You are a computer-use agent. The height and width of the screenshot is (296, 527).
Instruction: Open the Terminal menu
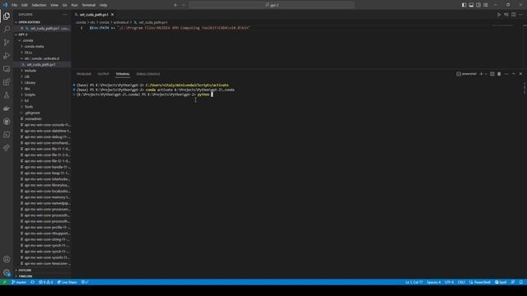coord(89,5)
